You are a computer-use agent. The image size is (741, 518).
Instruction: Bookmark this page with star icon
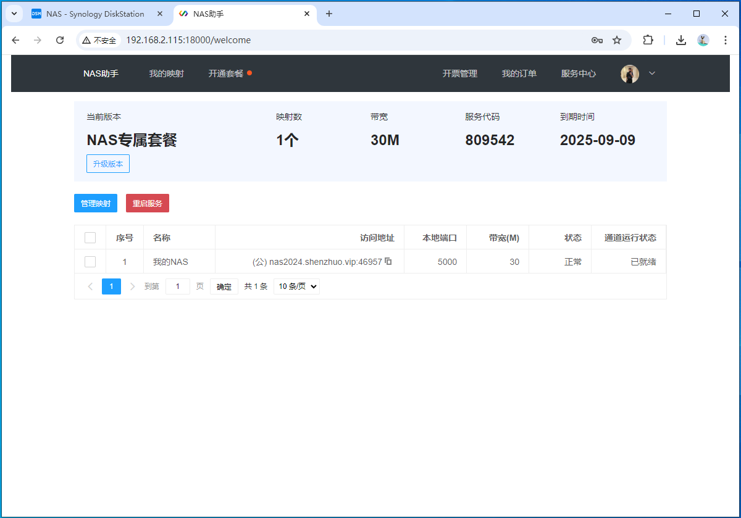click(616, 40)
